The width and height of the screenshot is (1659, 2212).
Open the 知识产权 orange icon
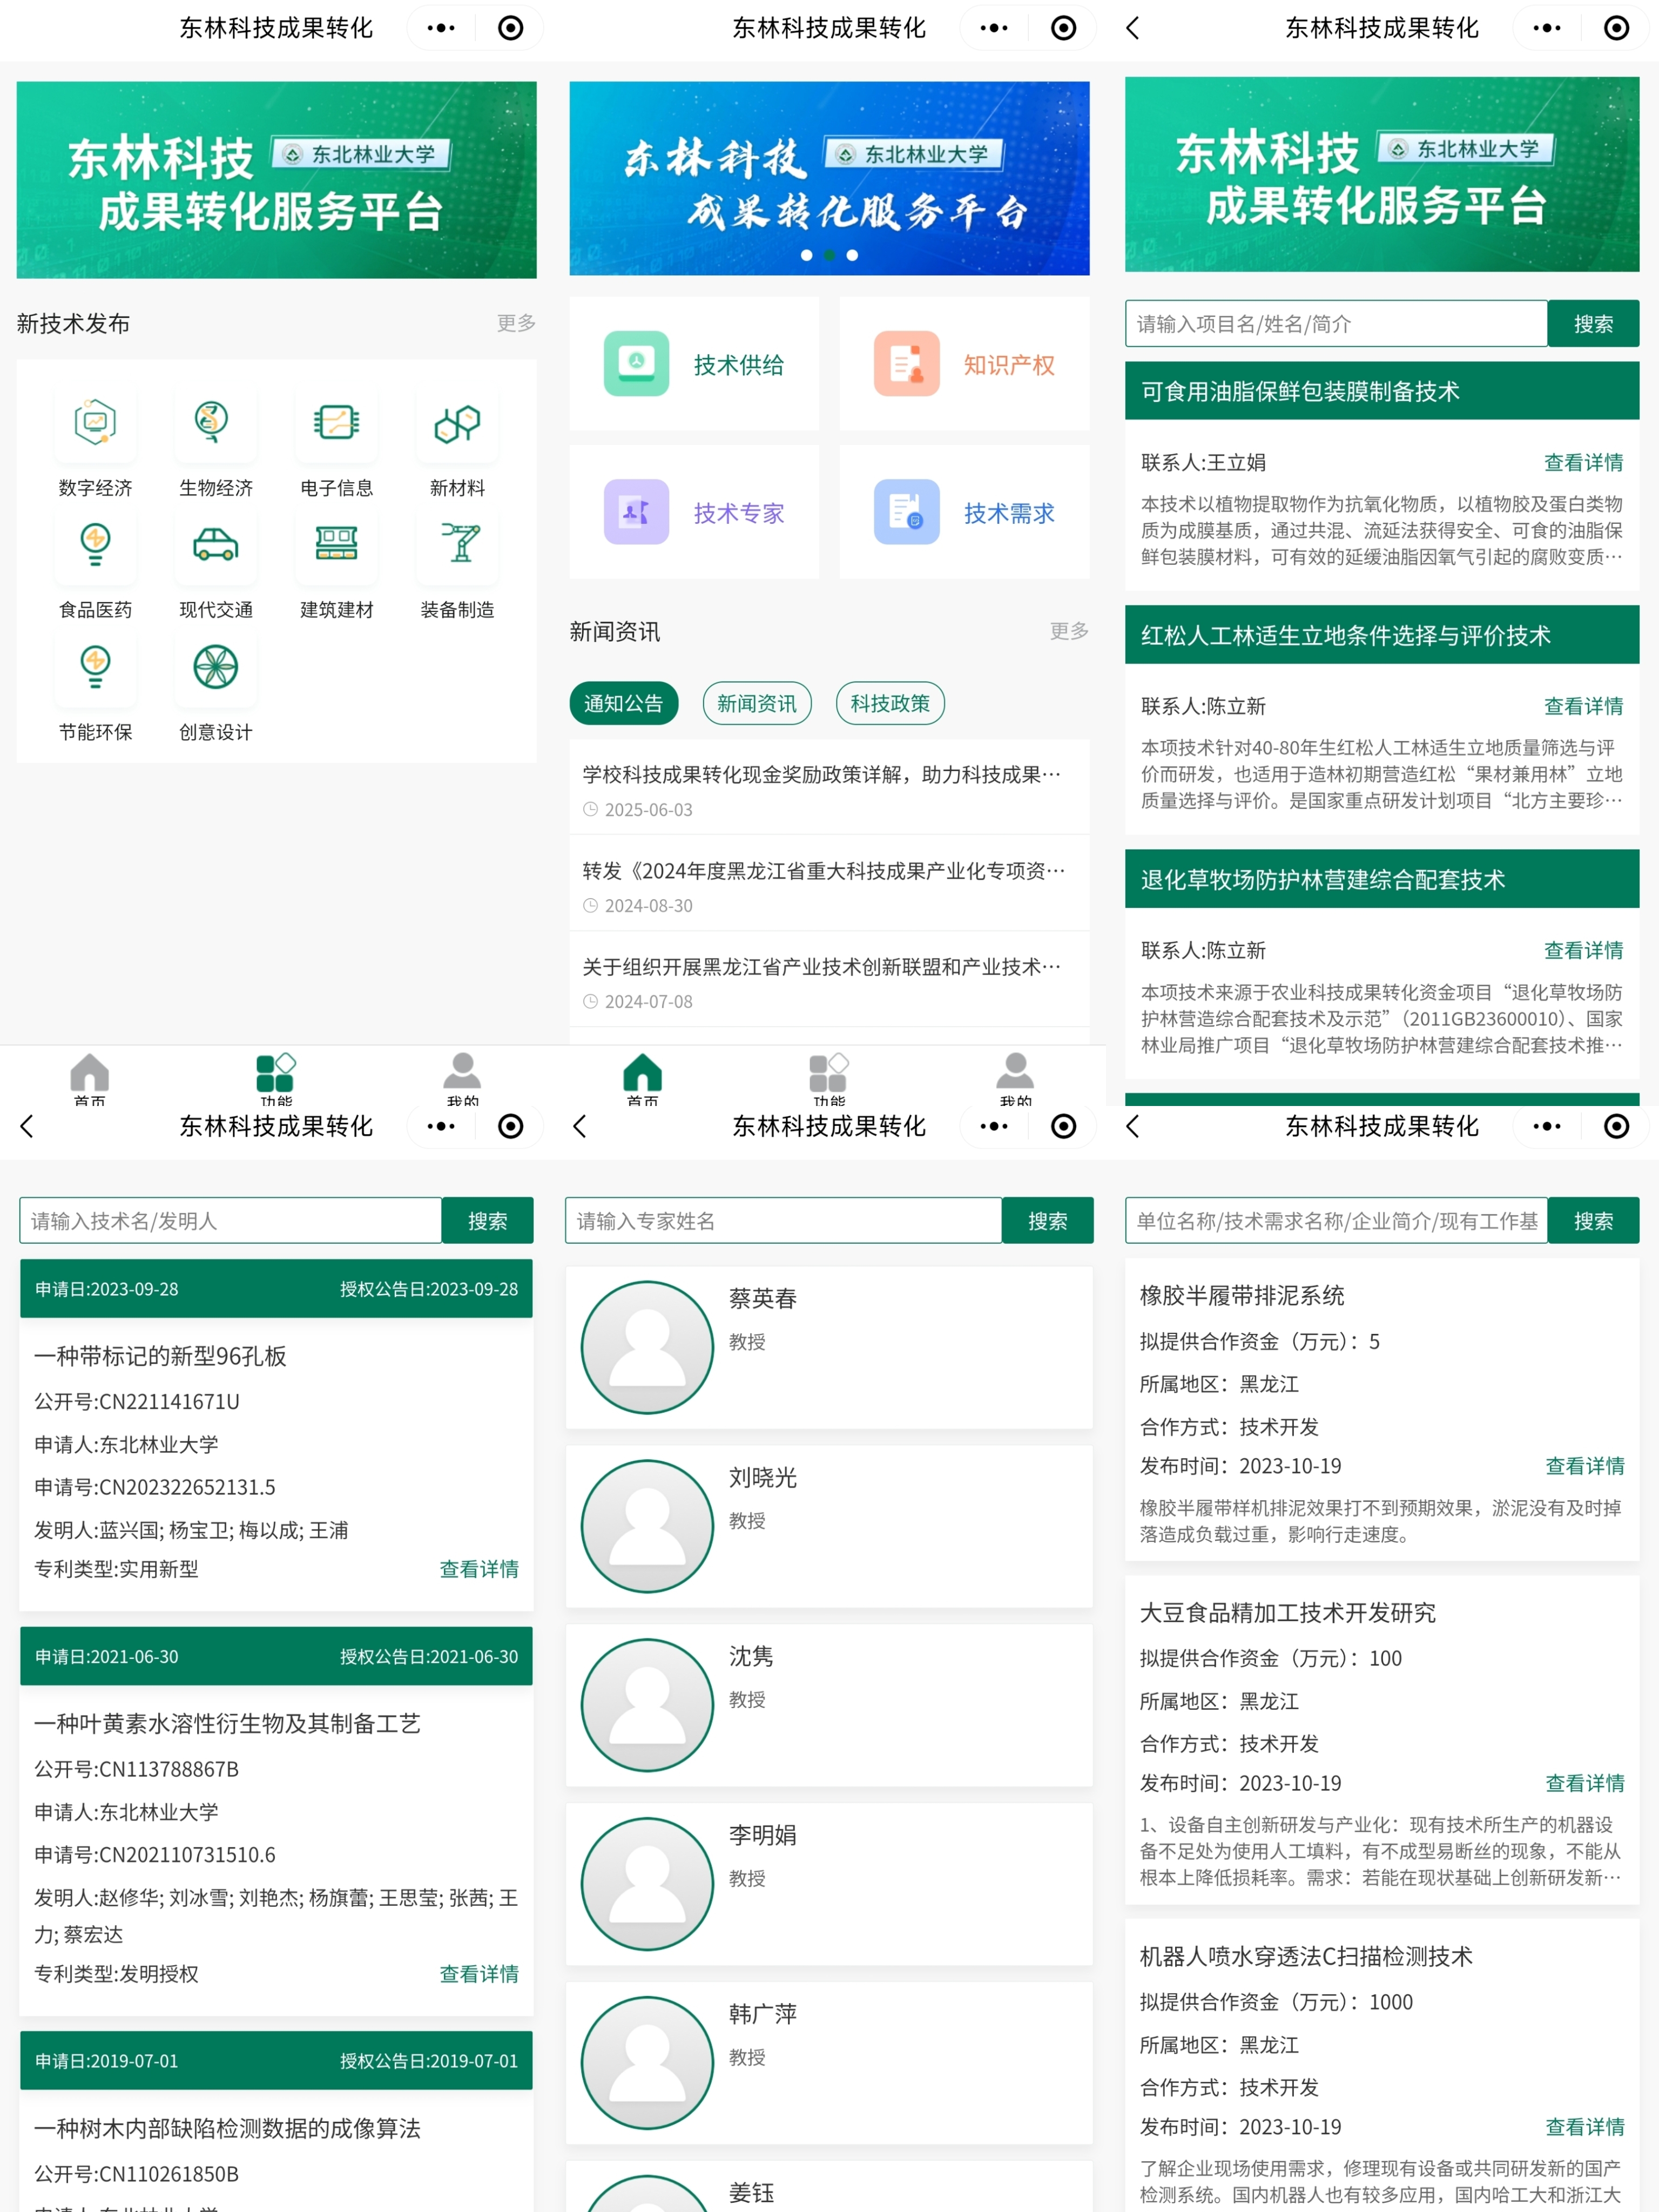point(906,364)
